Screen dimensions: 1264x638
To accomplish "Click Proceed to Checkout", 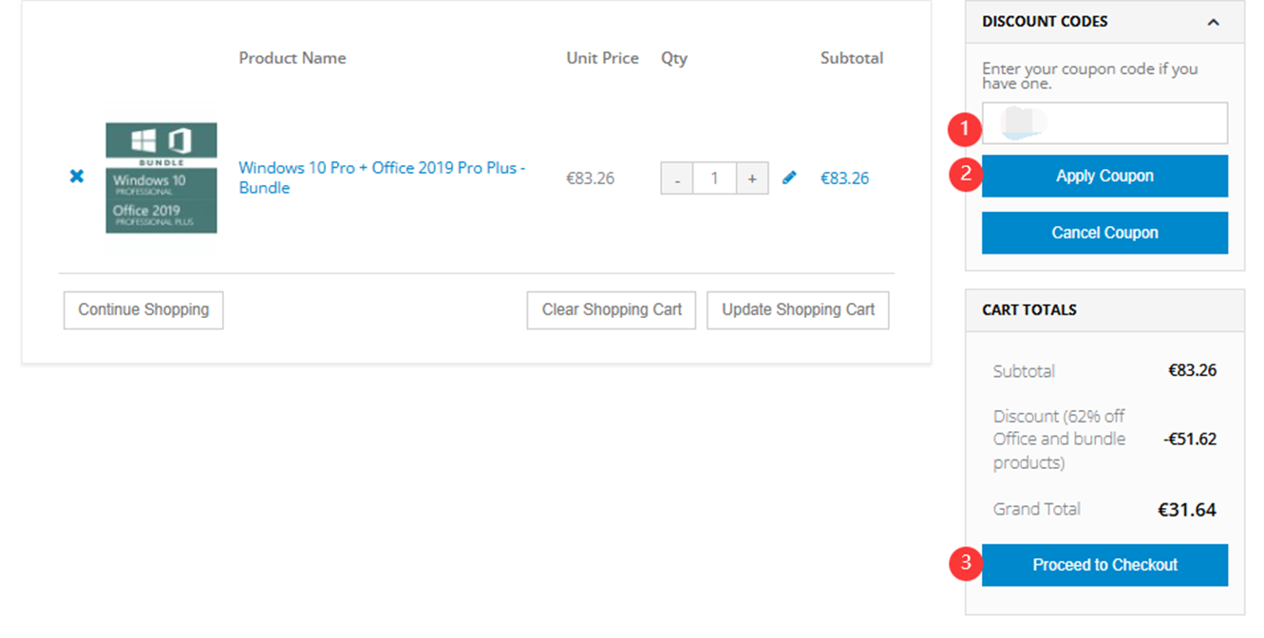I will click(1104, 565).
